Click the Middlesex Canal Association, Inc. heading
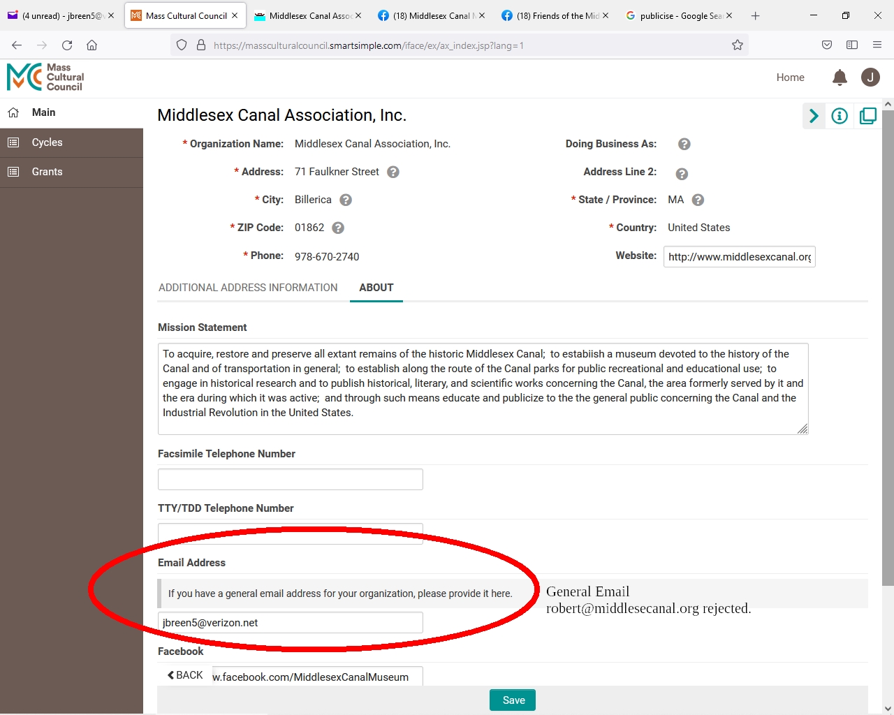Viewport: 894px width, 715px height. (x=281, y=115)
